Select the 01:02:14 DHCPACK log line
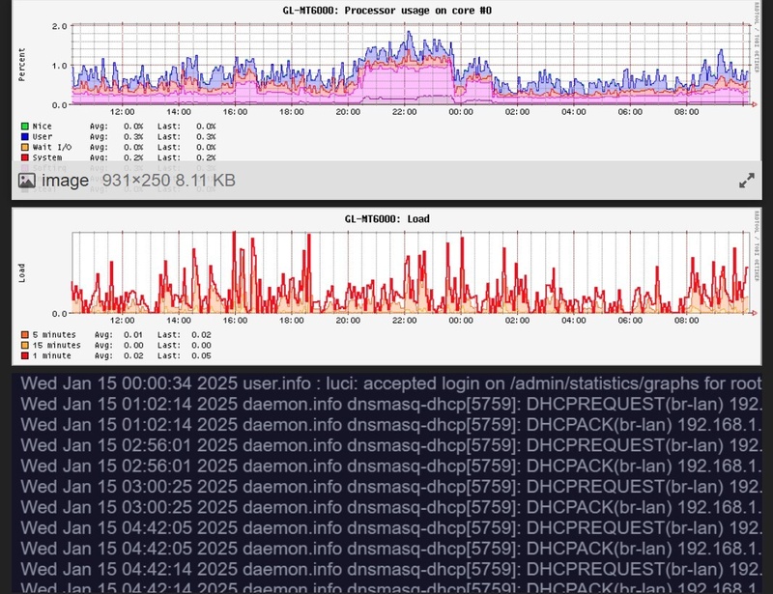Viewport: 773px width, 594px height. 391,425
